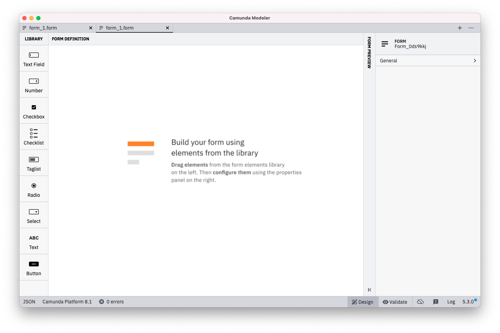The image size is (500, 333).
Task: Select the Number element from the library
Action: [33, 84]
